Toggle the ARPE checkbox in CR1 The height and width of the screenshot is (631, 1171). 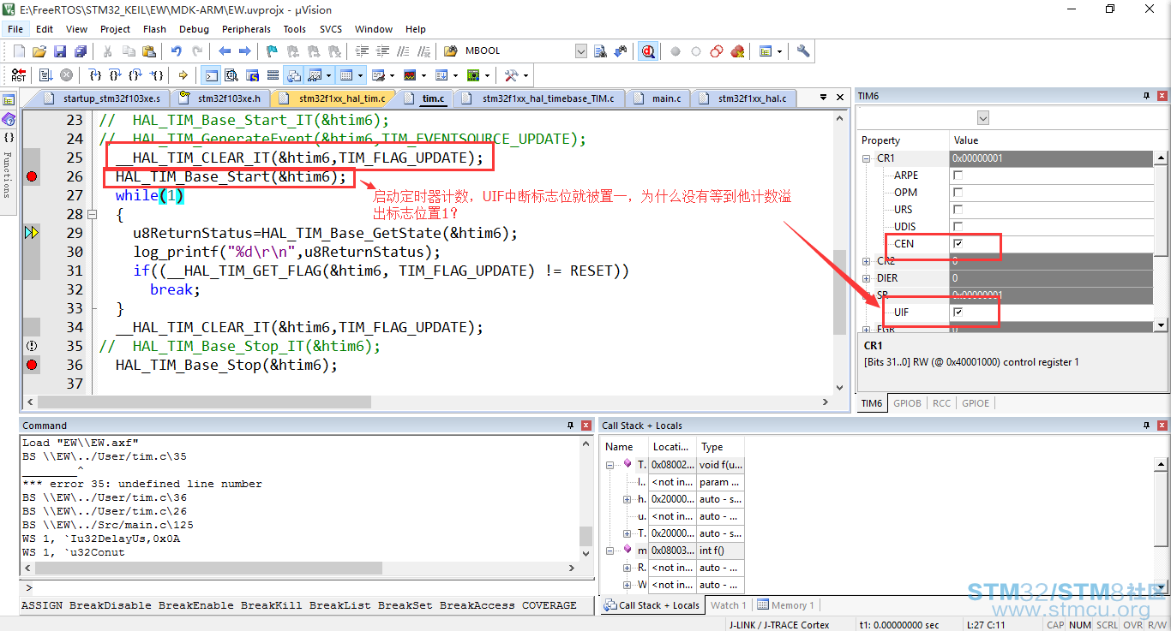click(x=958, y=176)
